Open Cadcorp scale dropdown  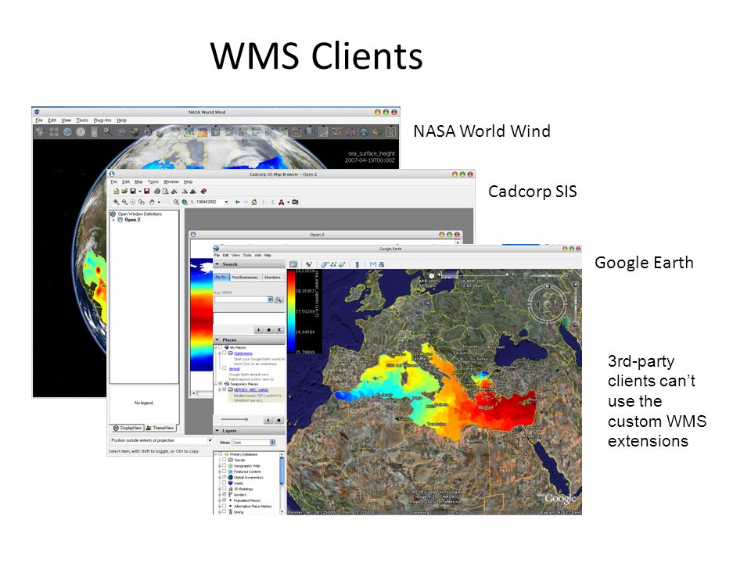point(226,202)
